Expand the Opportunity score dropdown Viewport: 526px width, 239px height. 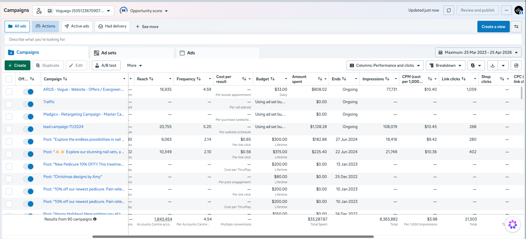click(144, 11)
